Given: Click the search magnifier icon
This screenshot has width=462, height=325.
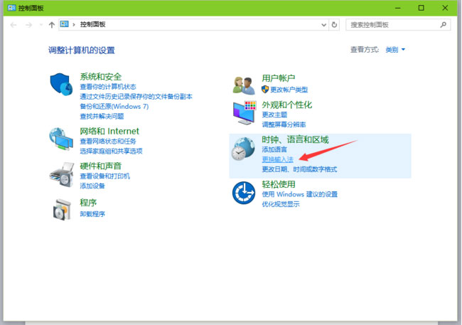Looking at the screenshot, I should point(443,25).
